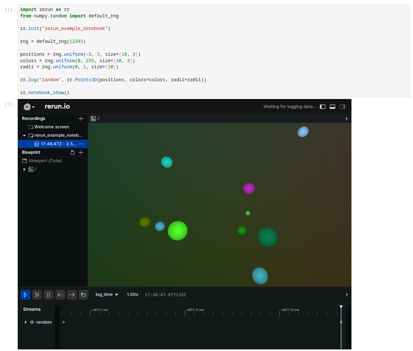413x351 pixels.
Task: Toggle the right selection panel visibility
Action: pos(342,107)
